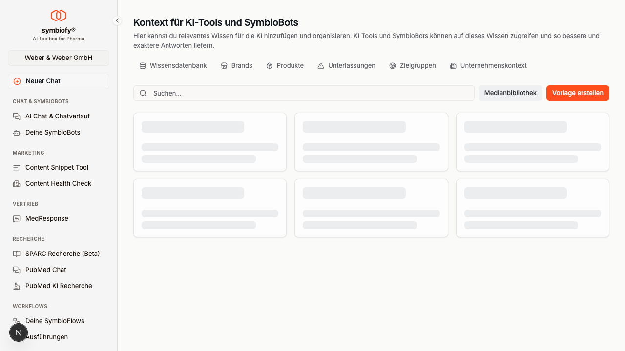This screenshot has height=351, width=625.
Task: Click the MedResponse icon in the sidebar
Action: click(x=17, y=219)
